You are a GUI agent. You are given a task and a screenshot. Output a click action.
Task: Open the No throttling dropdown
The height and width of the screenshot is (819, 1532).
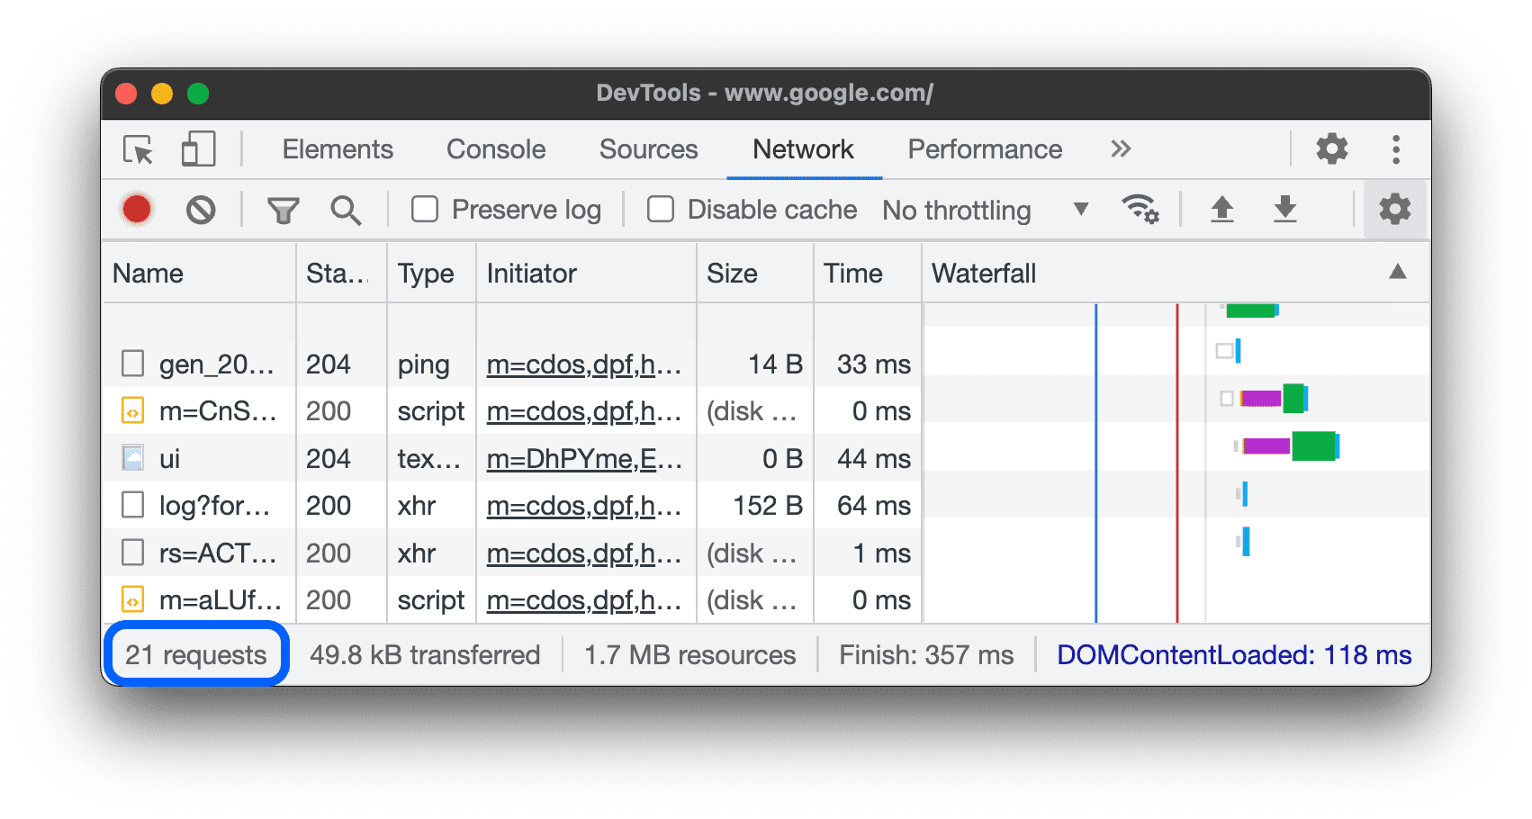click(983, 209)
